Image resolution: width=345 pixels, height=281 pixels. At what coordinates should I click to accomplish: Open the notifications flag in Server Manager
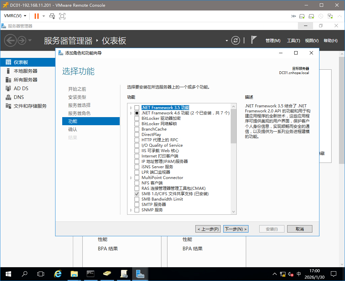click(x=254, y=40)
